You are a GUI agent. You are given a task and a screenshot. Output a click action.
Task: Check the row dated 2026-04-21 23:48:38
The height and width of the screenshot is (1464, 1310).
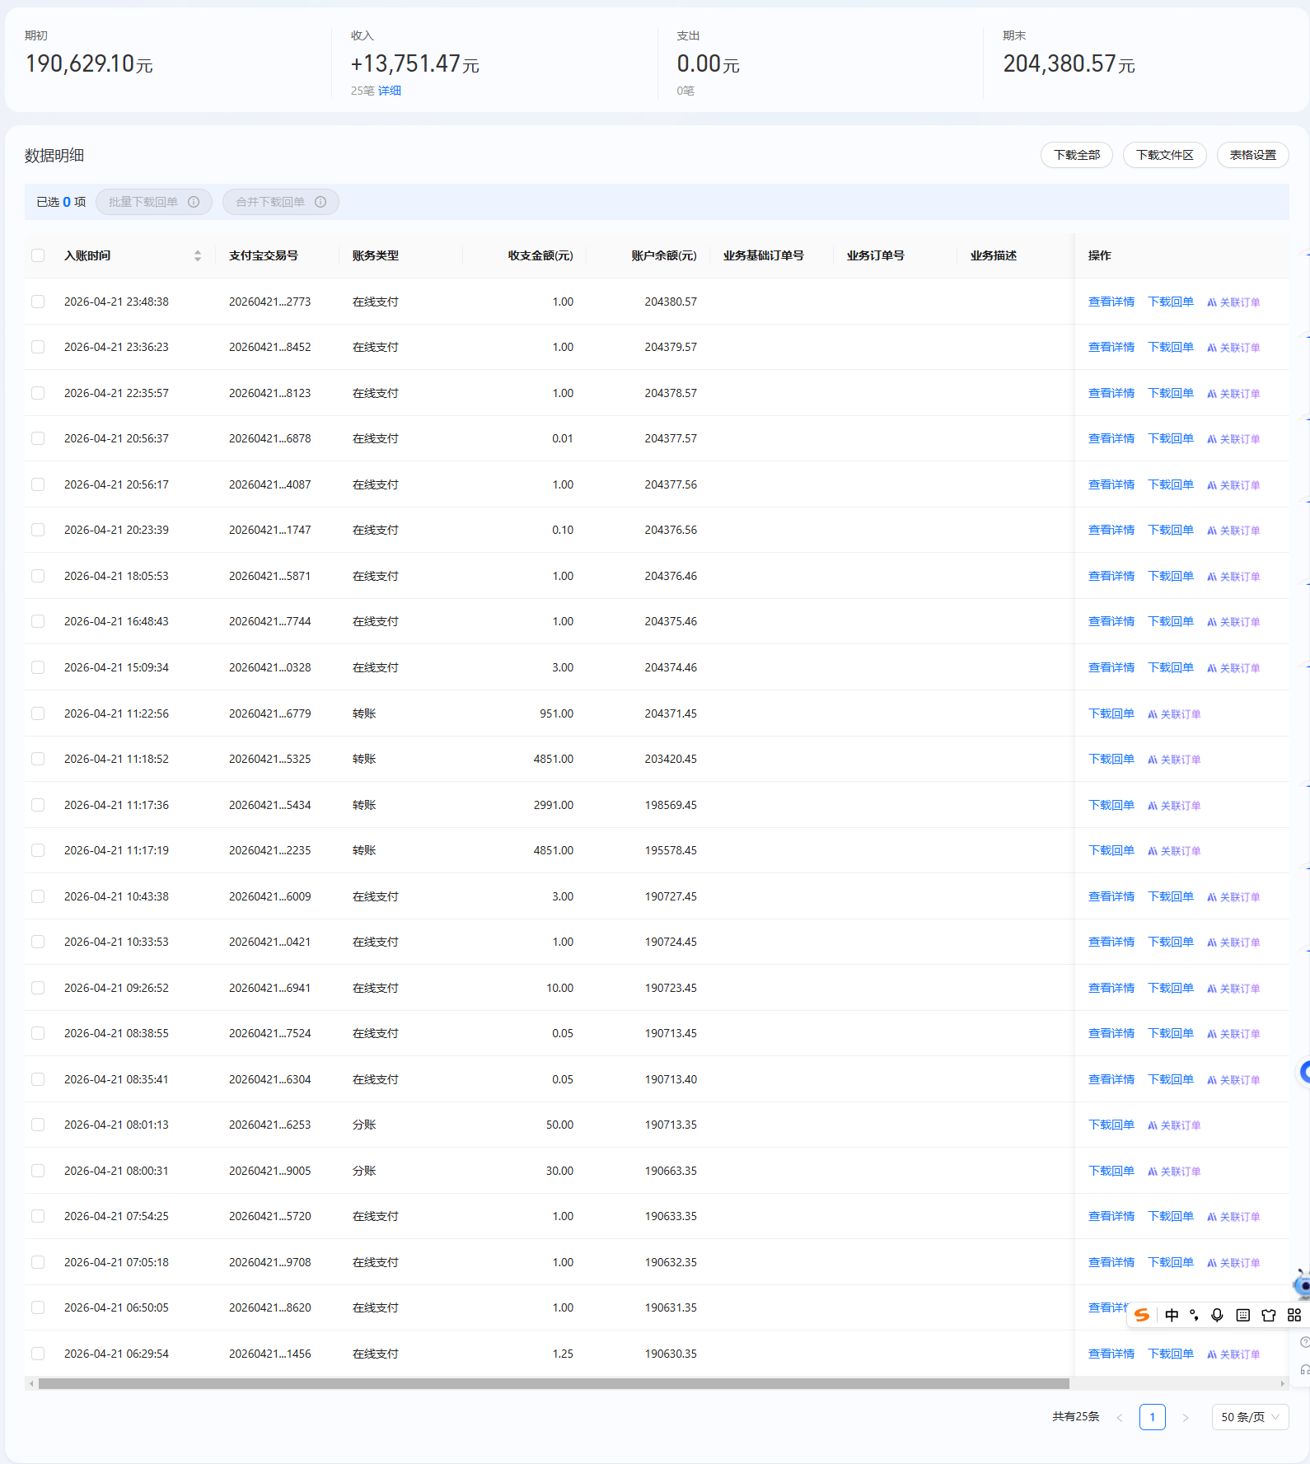38,302
